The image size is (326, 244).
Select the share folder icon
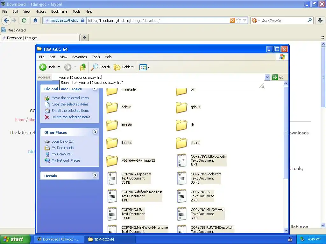[181, 143]
